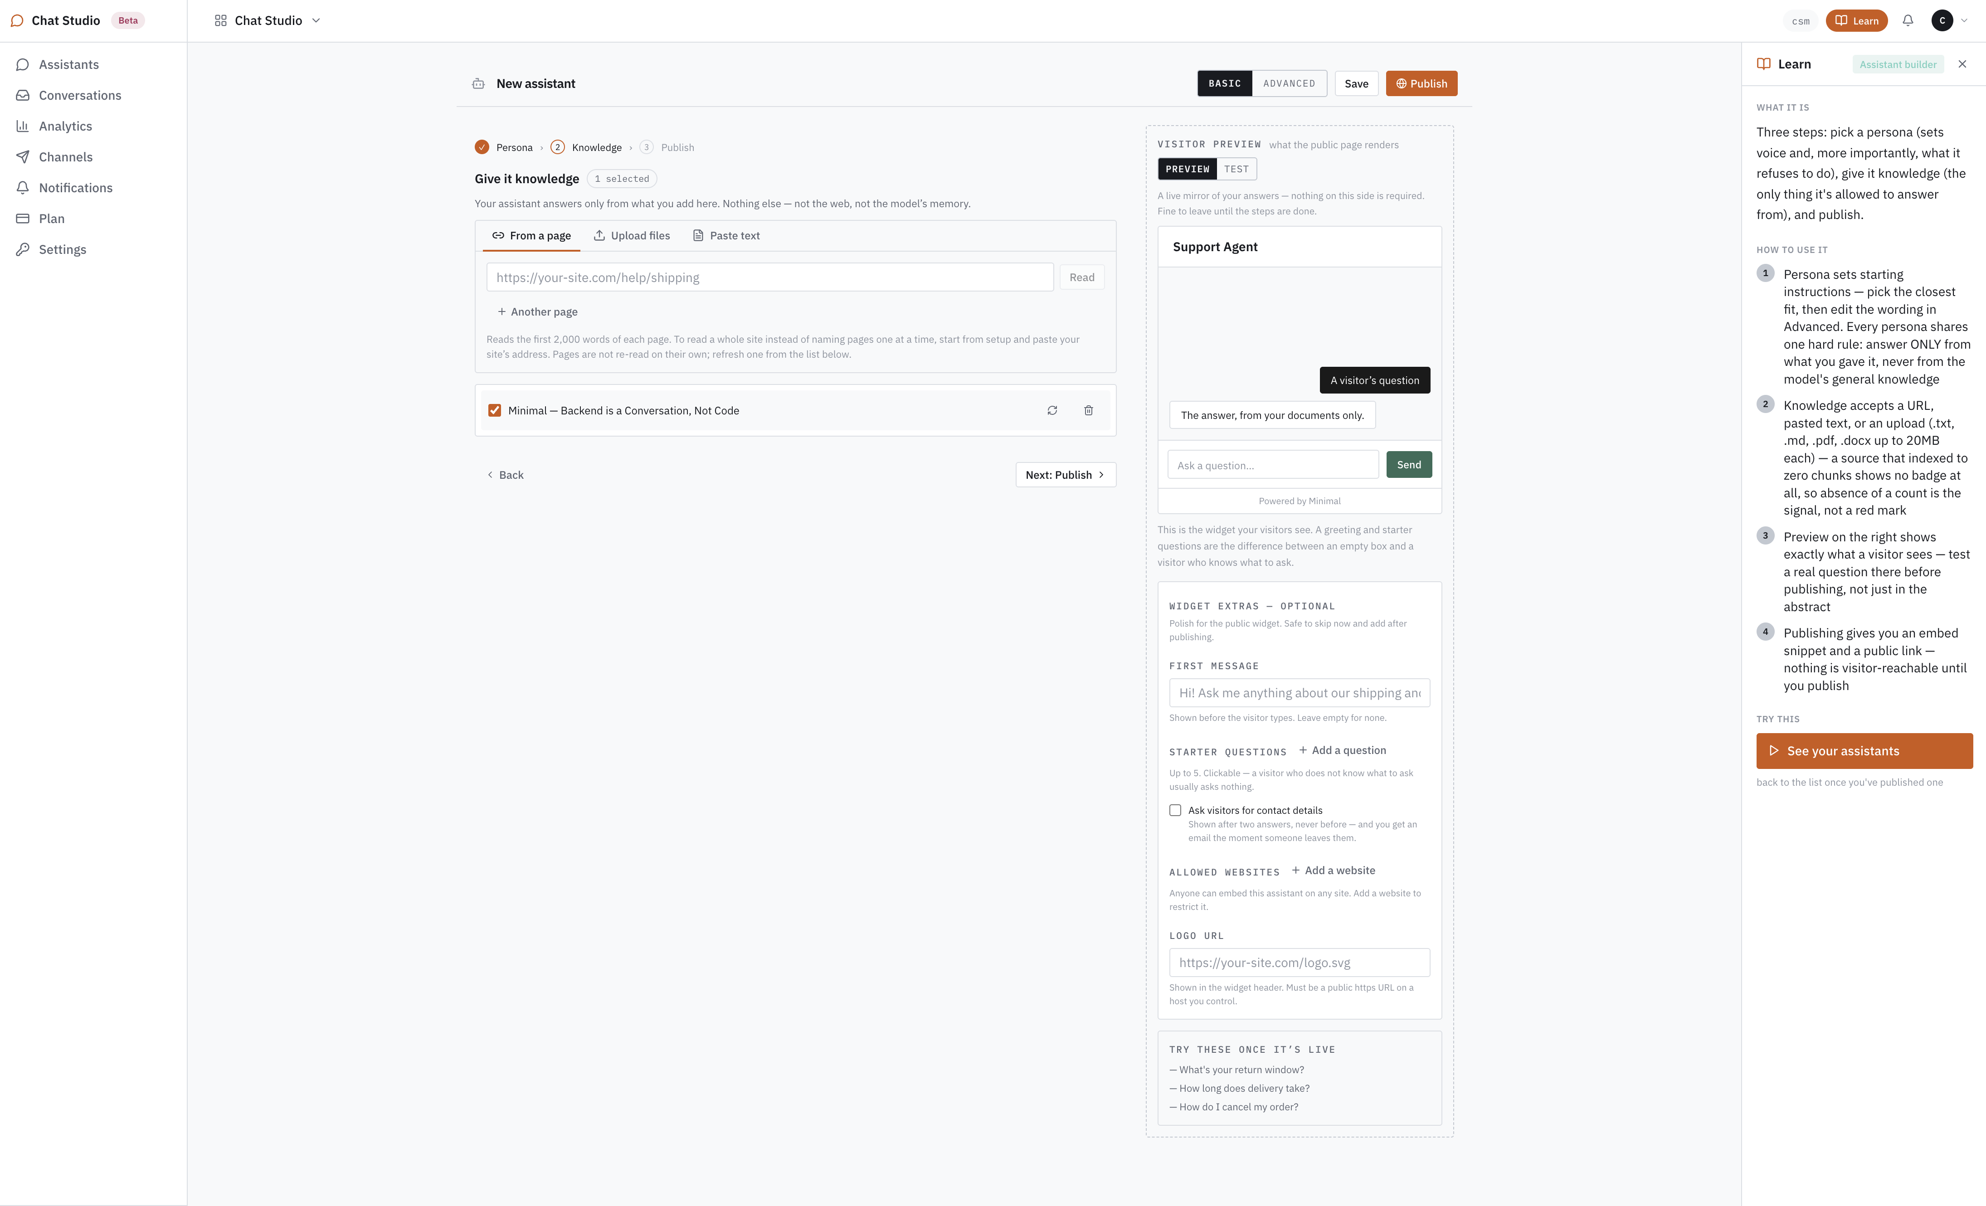
Task: Uncheck the Minimal — Backend is a Conversation source
Action: 494,410
